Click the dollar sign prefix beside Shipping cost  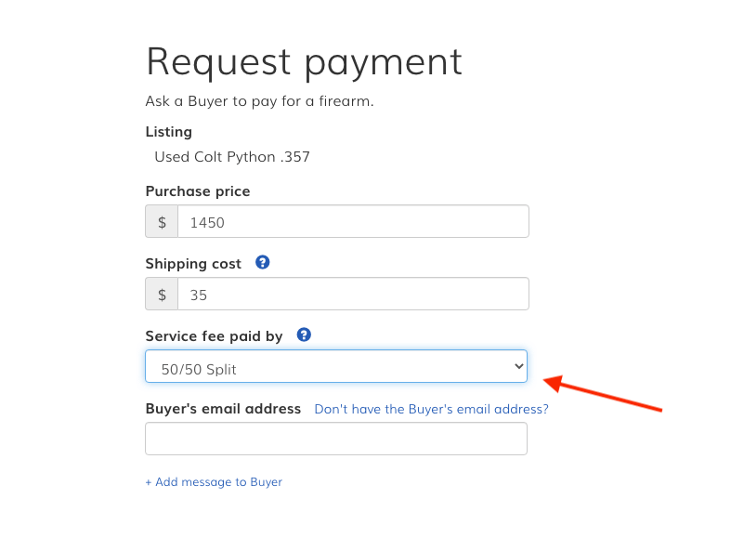pyautogui.click(x=162, y=294)
